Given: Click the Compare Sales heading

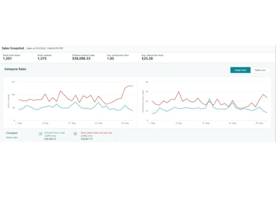Looking at the screenshot, I should point(15,69).
